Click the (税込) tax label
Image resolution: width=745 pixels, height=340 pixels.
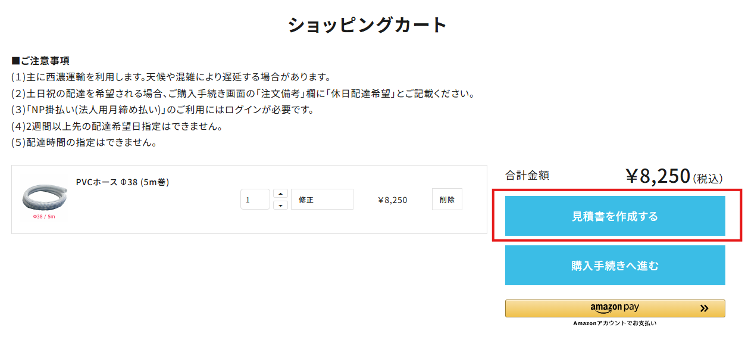(x=708, y=179)
